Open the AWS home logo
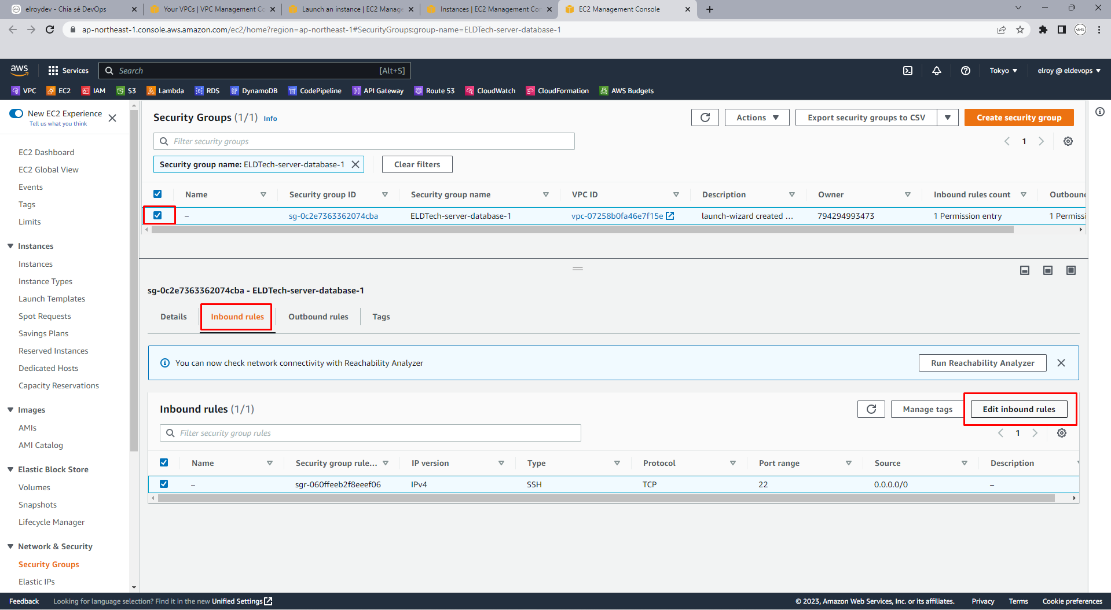 [x=19, y=70]
